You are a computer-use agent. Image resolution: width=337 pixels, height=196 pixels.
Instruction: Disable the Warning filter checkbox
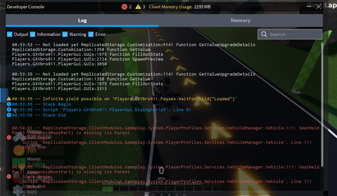(65, 34)
